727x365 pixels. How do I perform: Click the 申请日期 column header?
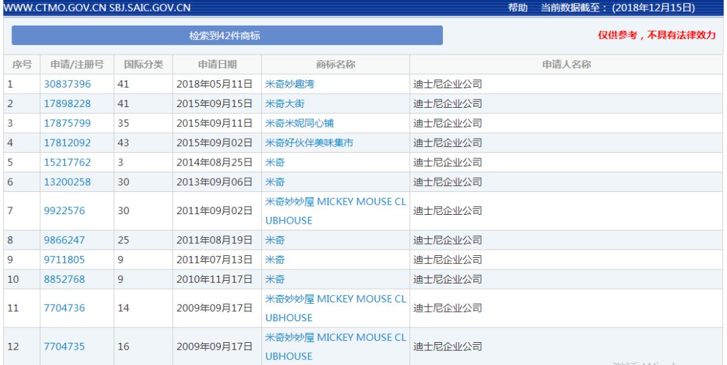(217, 65)
